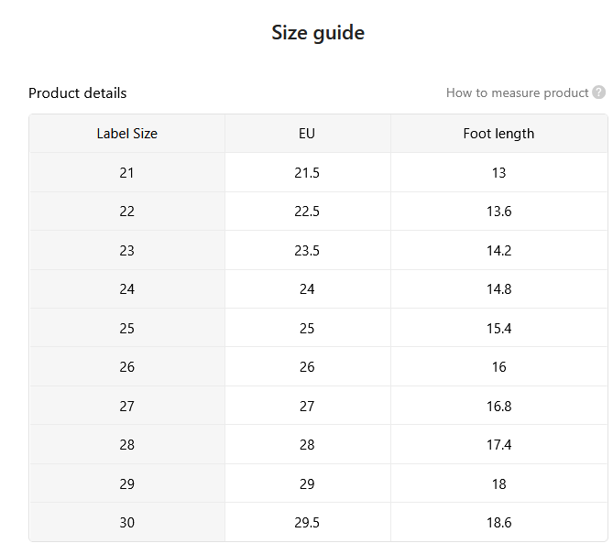Click the Size guide title
The width and height of the screenshot is (613, 554).
[x=318, y=32]
